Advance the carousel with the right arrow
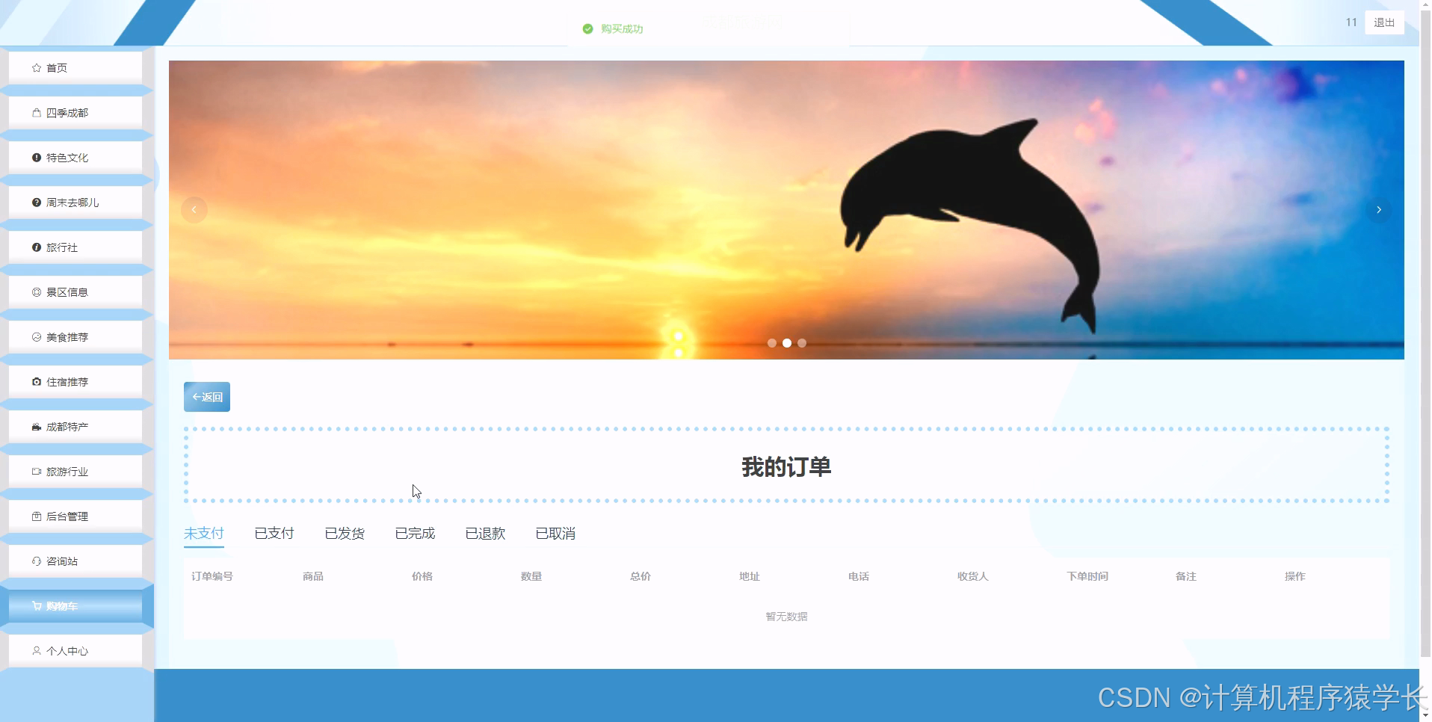This screenshot has width=1432, height=722. [x=1378, y=210]
